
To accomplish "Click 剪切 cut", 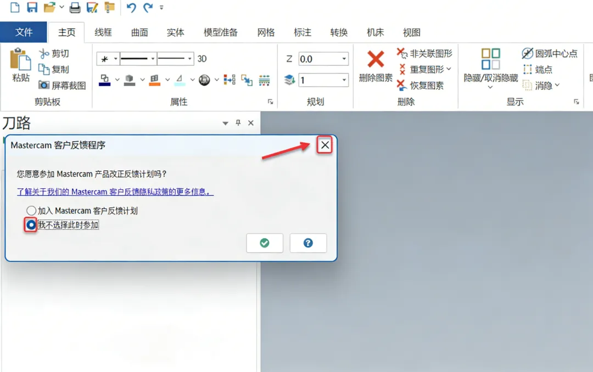I will 54,54.
